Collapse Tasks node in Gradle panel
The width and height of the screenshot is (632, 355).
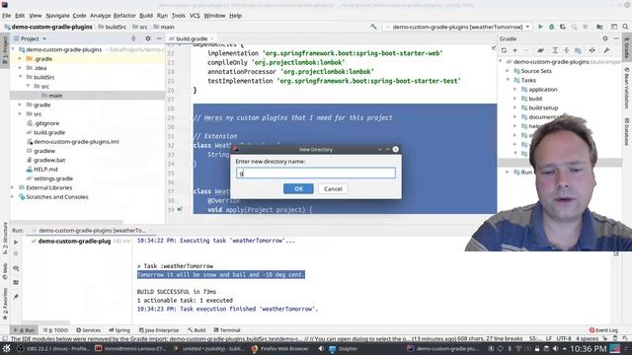tap(508, 80)
